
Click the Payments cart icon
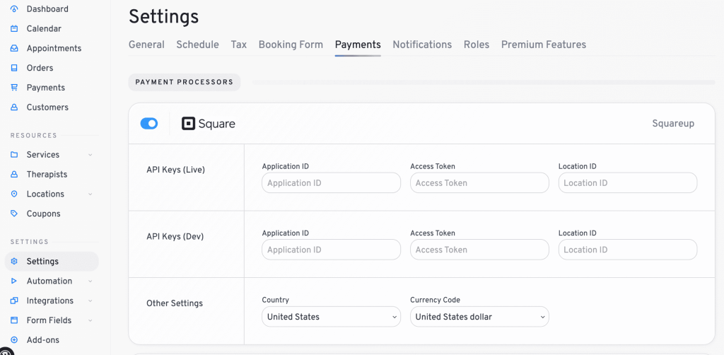click(14, 88)
